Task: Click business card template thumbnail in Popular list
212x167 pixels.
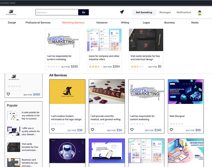Action: 14,163
